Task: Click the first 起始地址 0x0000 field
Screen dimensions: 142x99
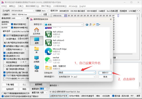Action: click(x=6, y=24)
